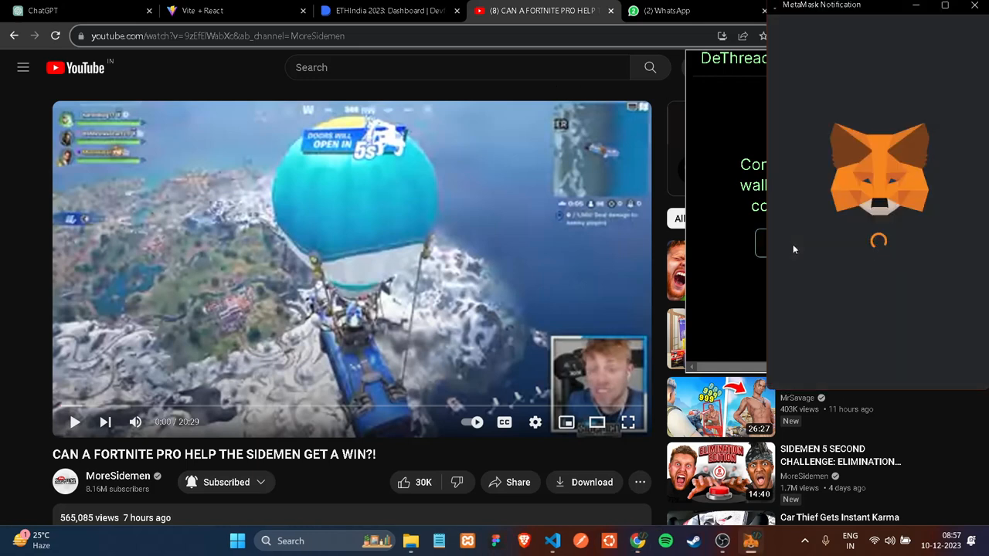Screen dimensions: 989x556
Task: Open the video player settings gear
Action: pyautogui.click(x=535, y=422)
